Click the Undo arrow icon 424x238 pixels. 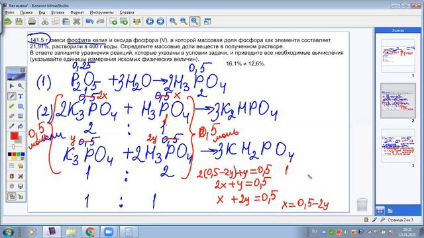(89, 21)
